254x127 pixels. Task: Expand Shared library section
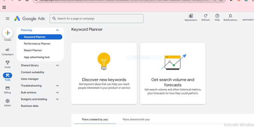(x=57, y=65)
